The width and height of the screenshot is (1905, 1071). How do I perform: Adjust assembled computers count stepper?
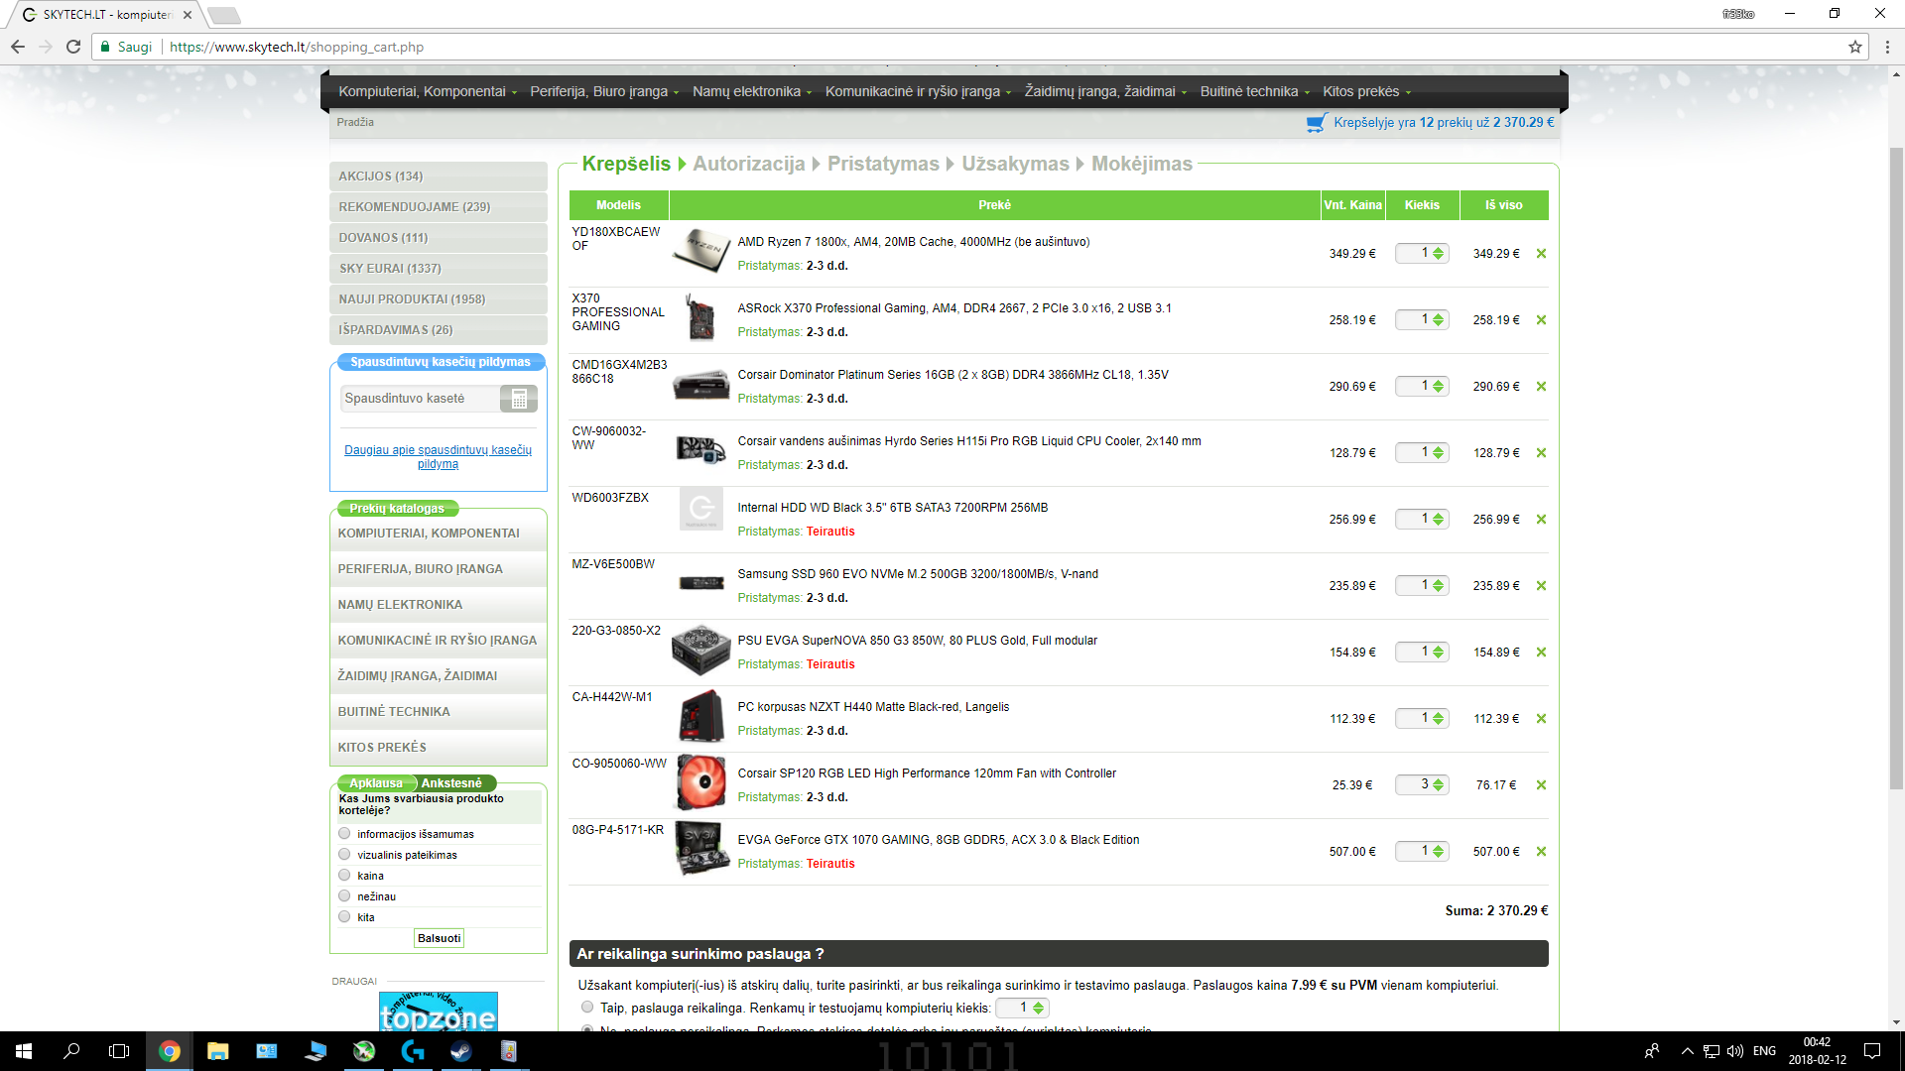tap(1038, 1009)
